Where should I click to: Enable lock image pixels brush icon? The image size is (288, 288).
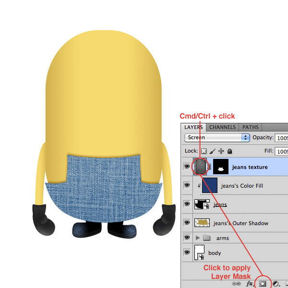coord(213,151)
